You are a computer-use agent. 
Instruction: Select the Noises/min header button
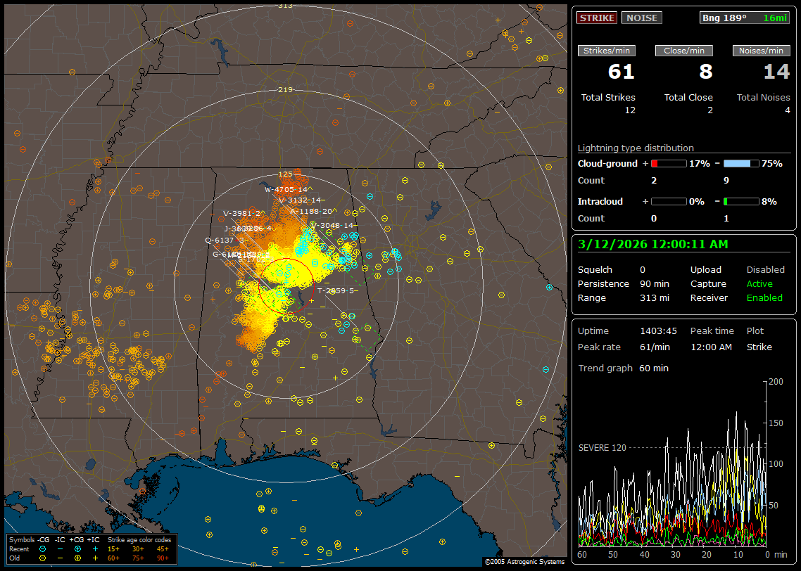click(x=761, y=51)
